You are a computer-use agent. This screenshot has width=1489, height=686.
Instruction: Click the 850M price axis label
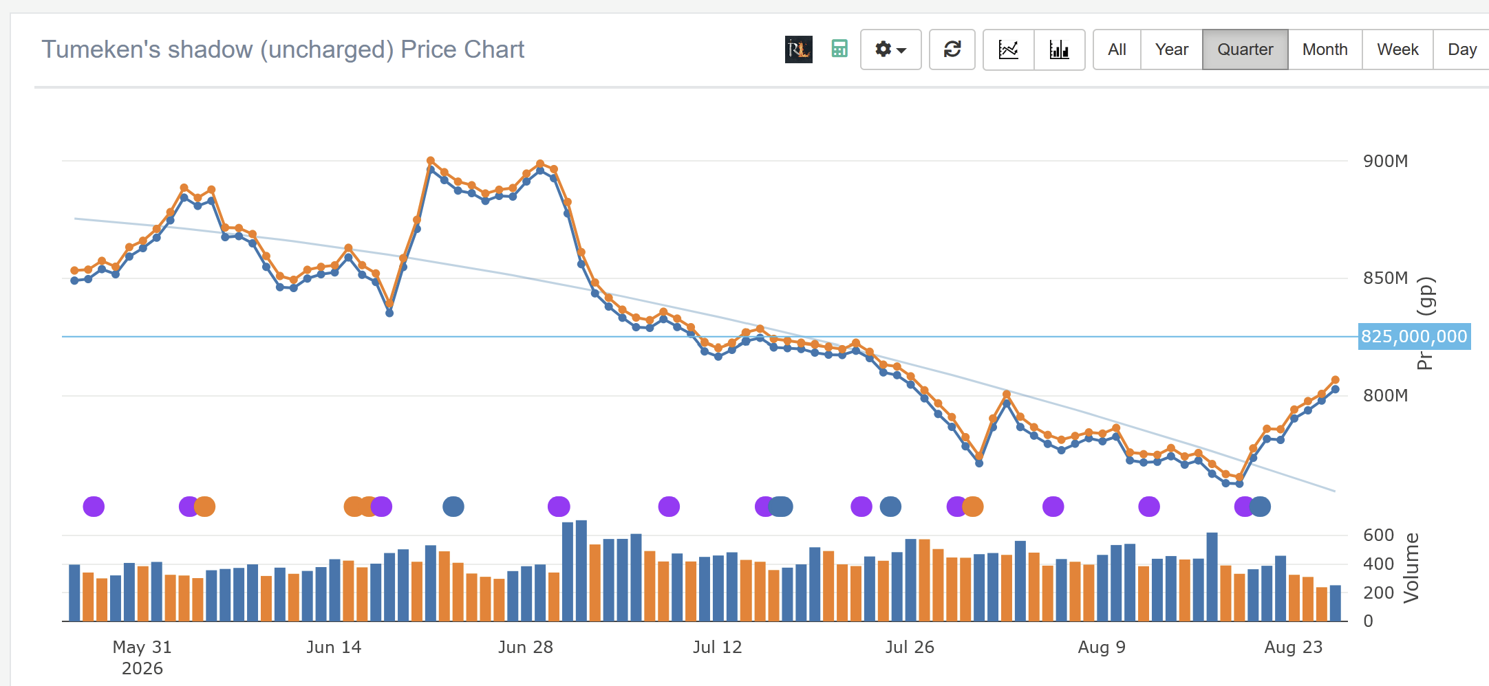(1386, 278)
